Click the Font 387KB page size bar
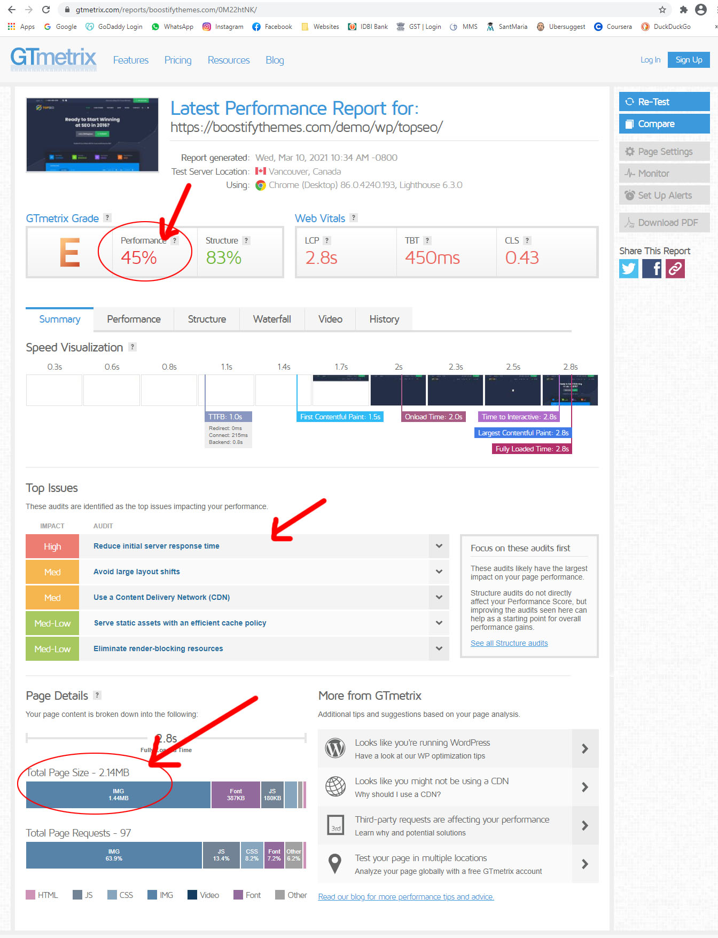718x938 pixels. point(236,795)
